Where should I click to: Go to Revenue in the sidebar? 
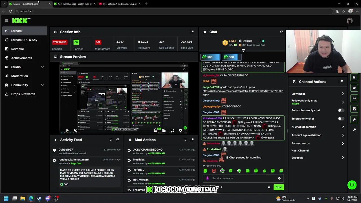[25, 49]
